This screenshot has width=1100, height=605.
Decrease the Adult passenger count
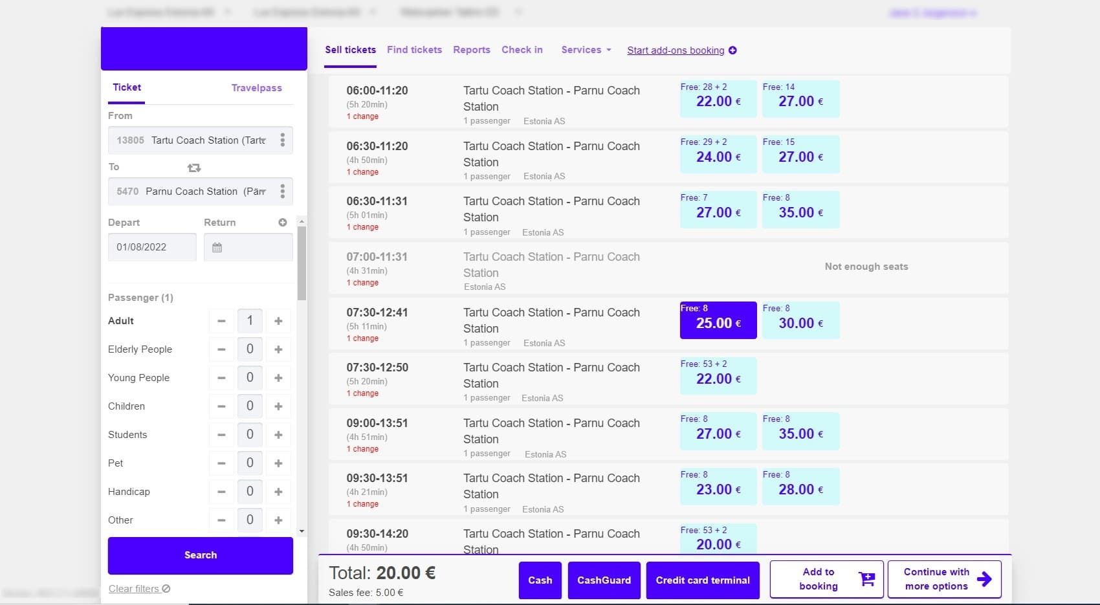pyautogui.click(x=221, y=321)
